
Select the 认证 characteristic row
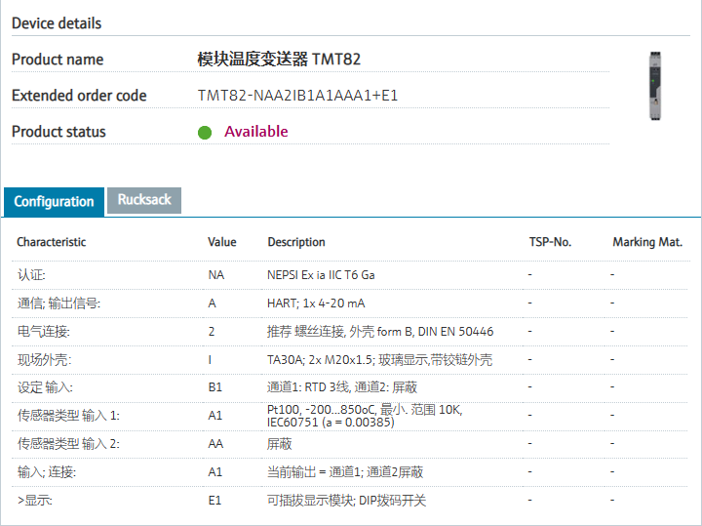coord(31,275)
